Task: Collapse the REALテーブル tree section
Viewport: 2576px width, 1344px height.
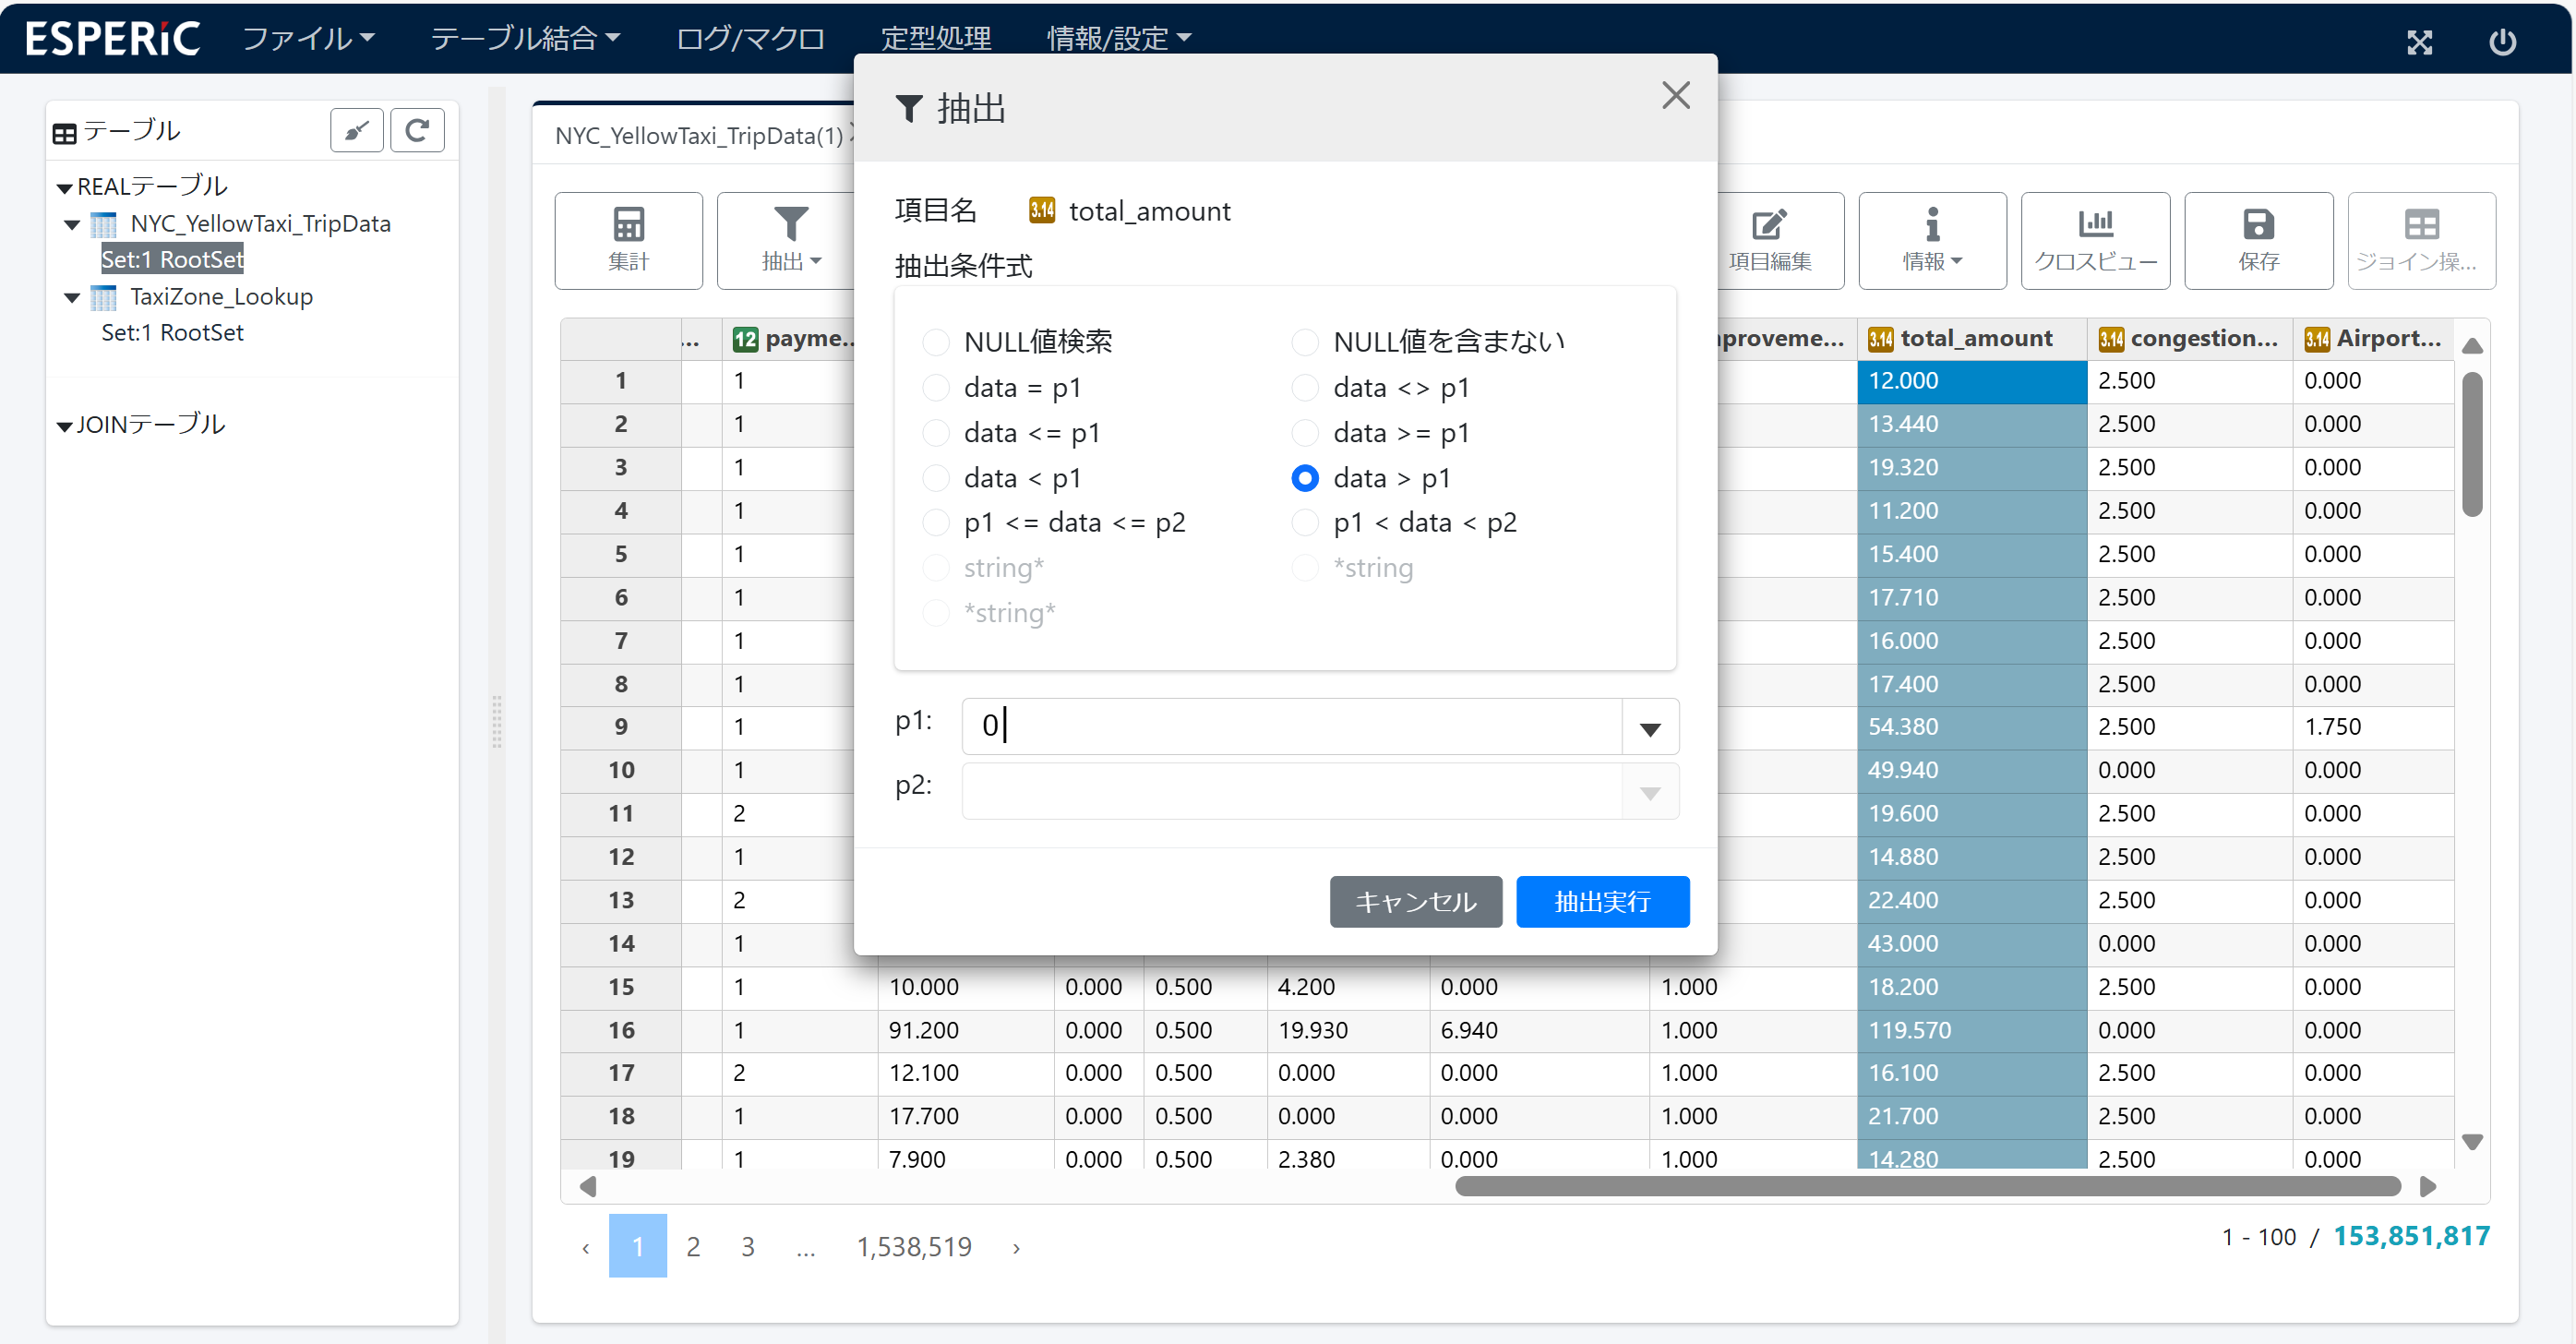Action: coord(65,187)
